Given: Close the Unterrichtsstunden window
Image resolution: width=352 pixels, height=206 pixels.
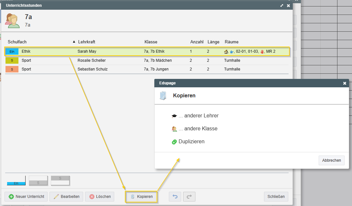Looking at the screenshot, I should (x=289, y=5).
